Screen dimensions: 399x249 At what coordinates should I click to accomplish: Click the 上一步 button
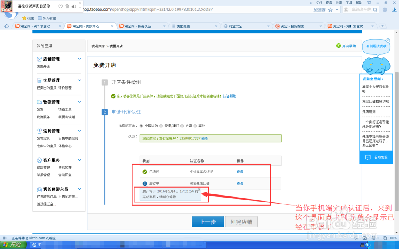(208, 222)
